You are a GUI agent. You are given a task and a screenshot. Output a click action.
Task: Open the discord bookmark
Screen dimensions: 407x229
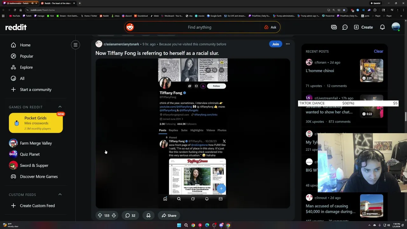pyautogui.click(x=127, y=16)
